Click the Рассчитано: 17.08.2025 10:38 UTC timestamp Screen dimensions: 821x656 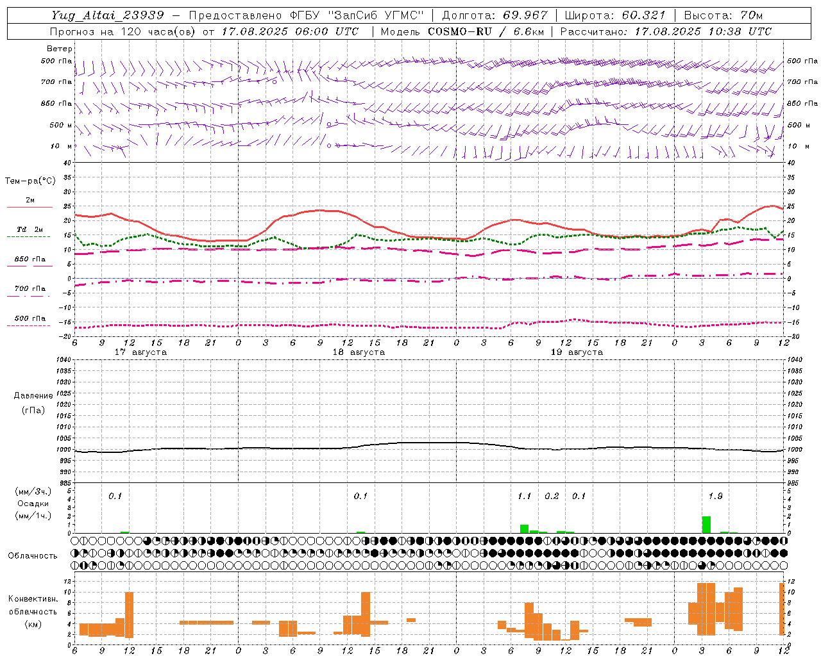(666, 31)
